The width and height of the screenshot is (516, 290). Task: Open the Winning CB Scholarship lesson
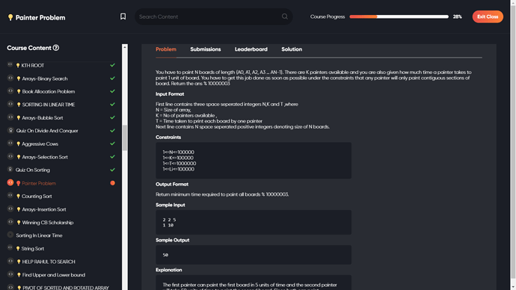48,223
